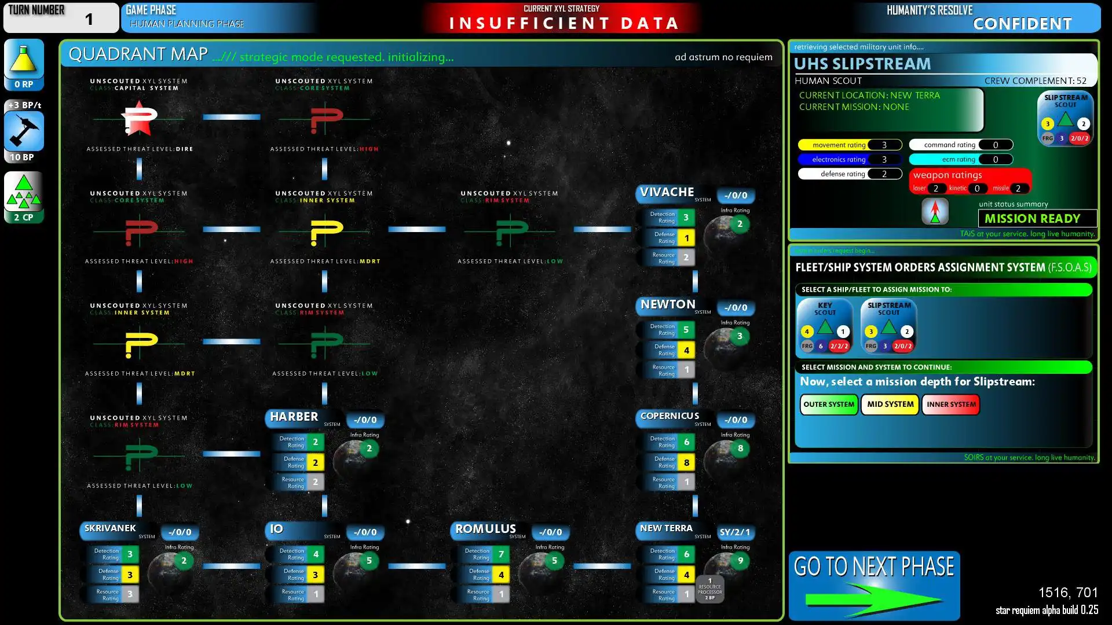Select MID SYSTEM mission depth option

pos(887,405)
